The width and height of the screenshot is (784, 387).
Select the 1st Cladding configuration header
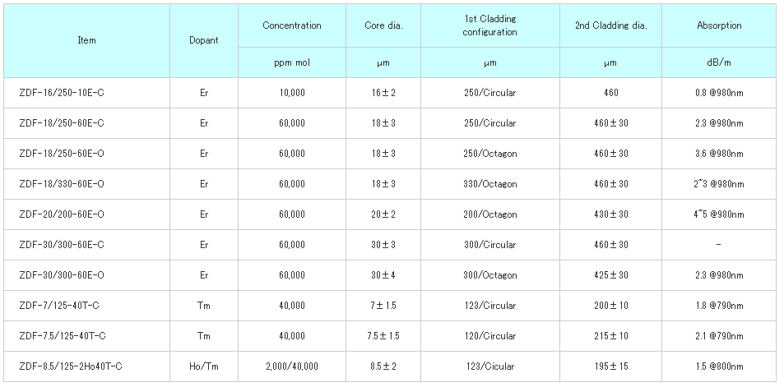[489, 25]
